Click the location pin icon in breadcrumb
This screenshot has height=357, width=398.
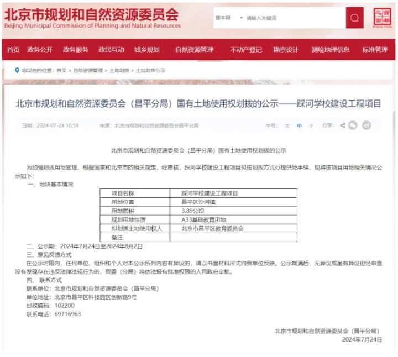tap(17, 70)
